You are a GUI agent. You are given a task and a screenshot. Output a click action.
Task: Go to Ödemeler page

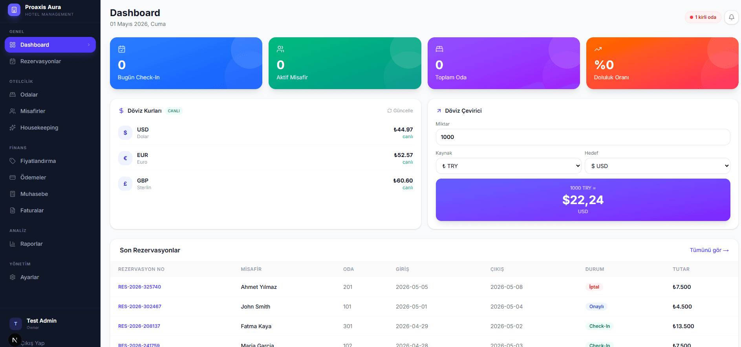coord(50,177)
